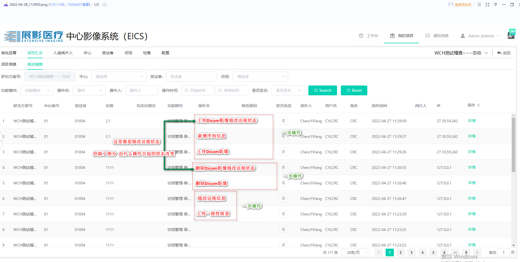
Task: Click the 工作台 dashboard icon
Action: (x=361, y=36)
